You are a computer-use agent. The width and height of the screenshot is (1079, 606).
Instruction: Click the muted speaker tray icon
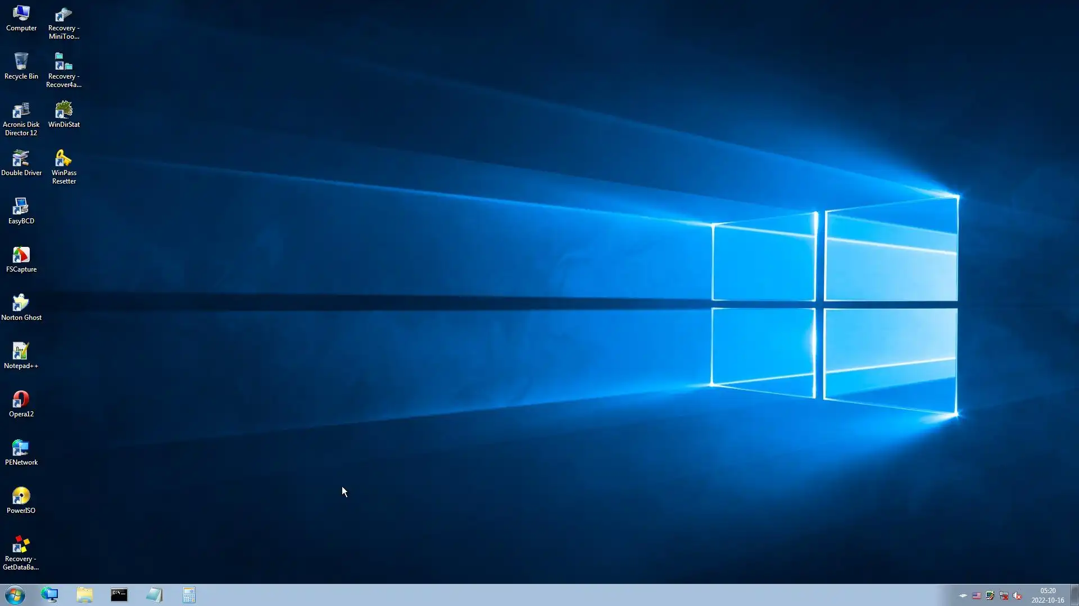tap(1017, 596)
